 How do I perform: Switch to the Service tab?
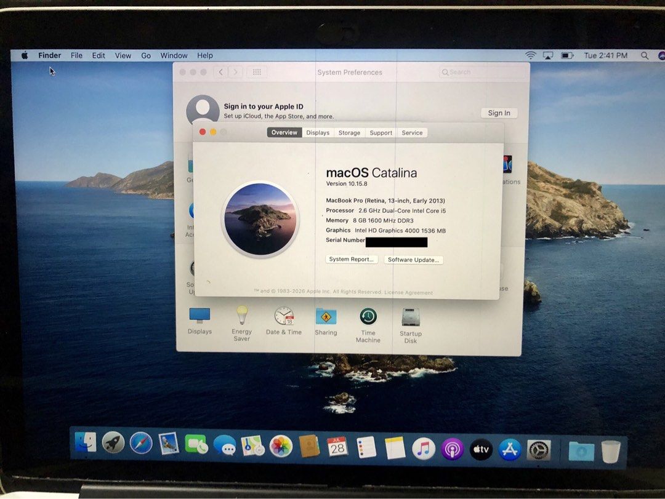(412, 133)
